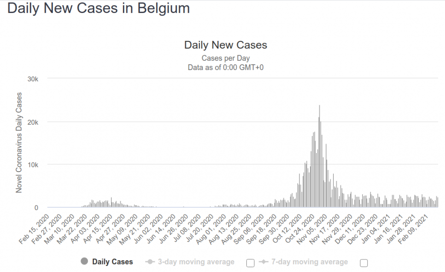
Task: Click the 10k y-axis label
Action: 33,165
